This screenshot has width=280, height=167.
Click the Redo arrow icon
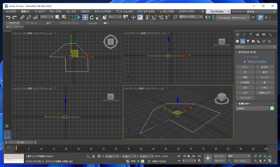14,17
